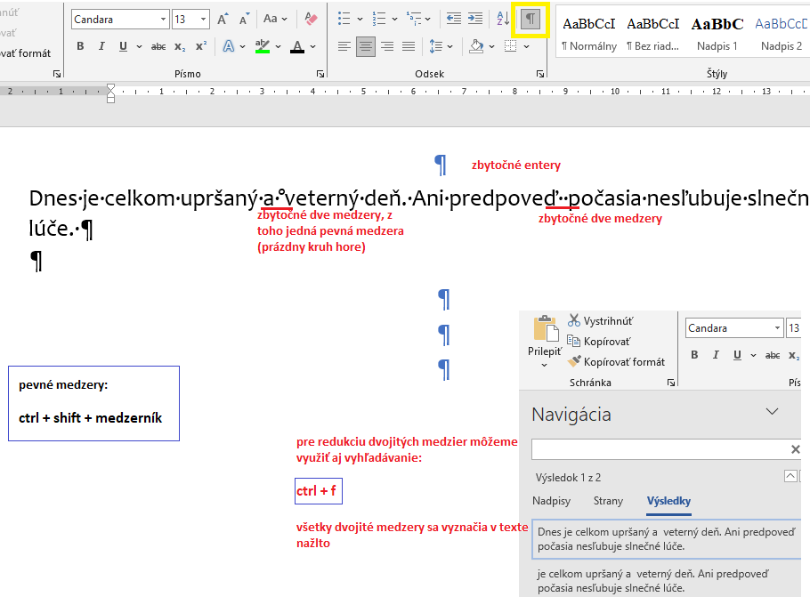Screen dimensions: 810x597
Task: Switch to Nadpisy tab in Navigácia
Action: (551, 501)
